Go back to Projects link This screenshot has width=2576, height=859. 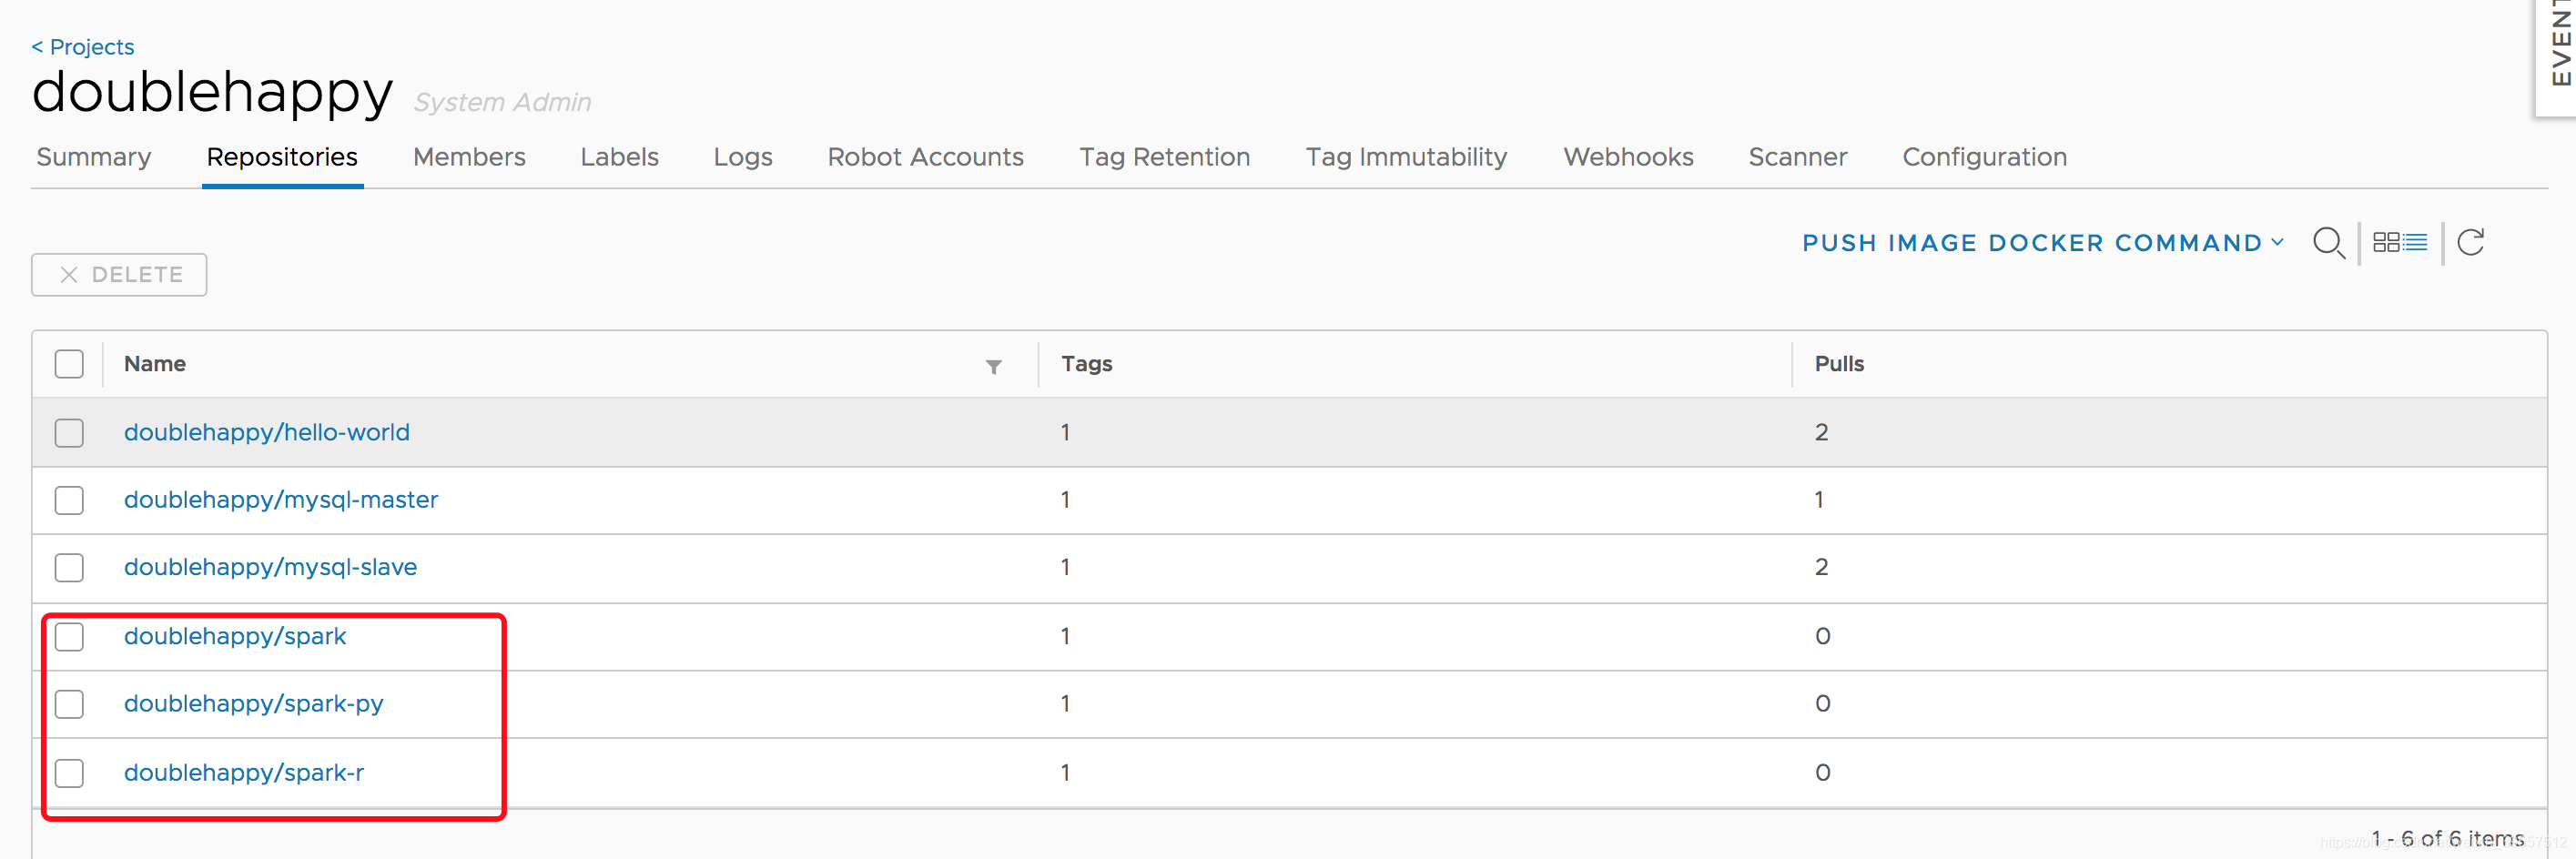[x=83, y=47]
